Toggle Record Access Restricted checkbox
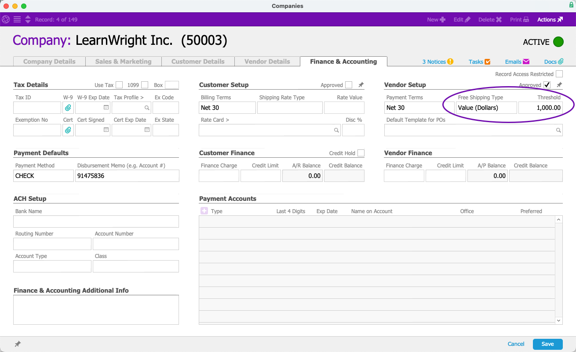This screenshot has width=576, height=352. coord(559,74)
